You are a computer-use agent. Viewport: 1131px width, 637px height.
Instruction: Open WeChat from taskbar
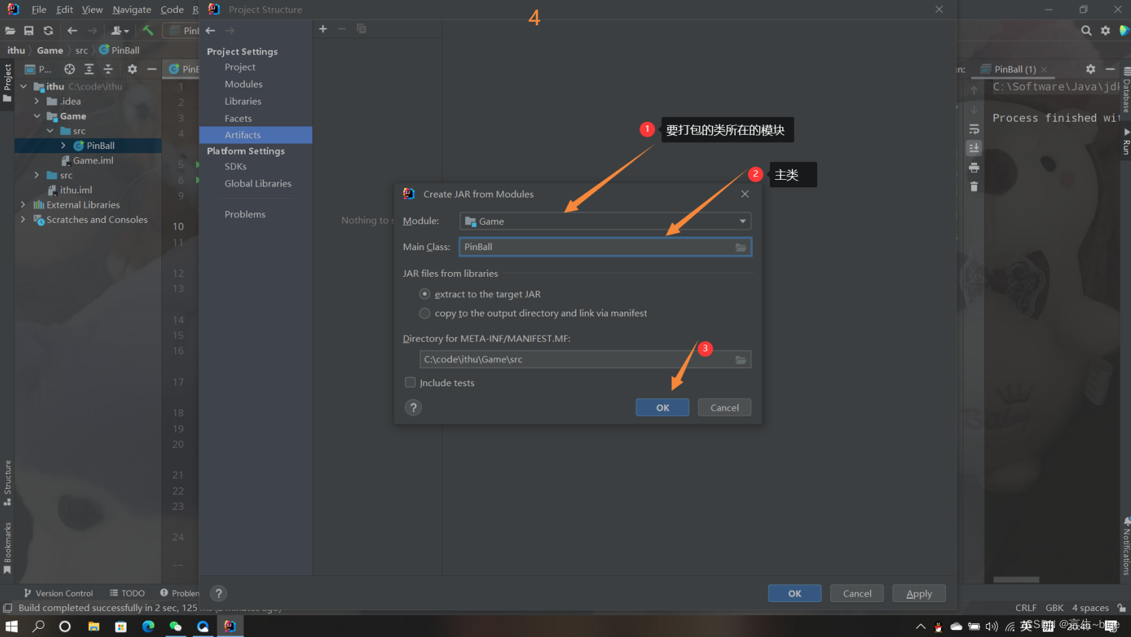tap(176, 626)
